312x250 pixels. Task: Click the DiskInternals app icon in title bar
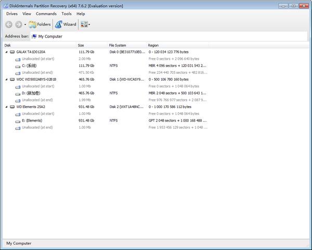pyautogui.click(x=6, y=6)
